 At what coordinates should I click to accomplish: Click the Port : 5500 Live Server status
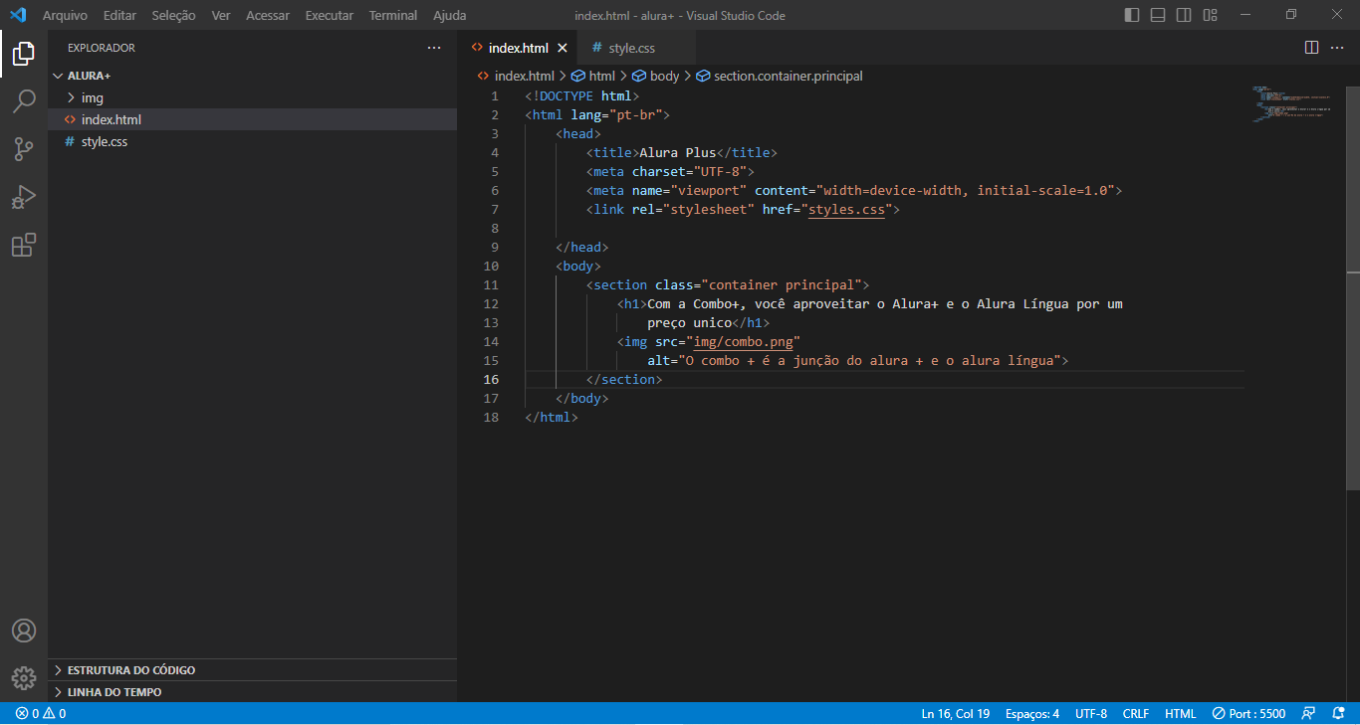[1248, 714]
